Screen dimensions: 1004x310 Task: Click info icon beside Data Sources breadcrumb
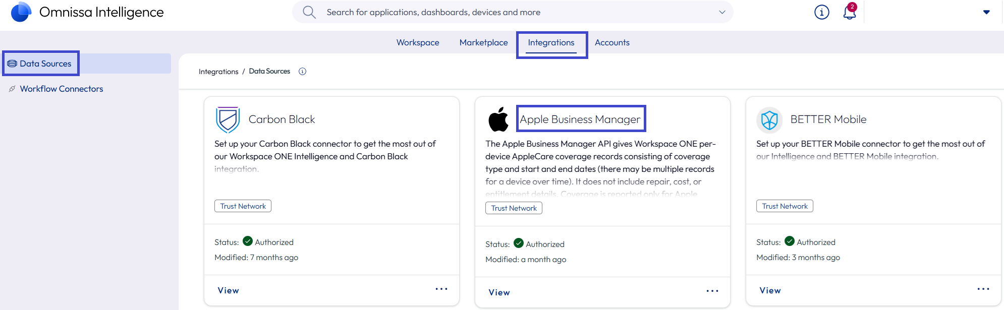[x=303, y=71]
